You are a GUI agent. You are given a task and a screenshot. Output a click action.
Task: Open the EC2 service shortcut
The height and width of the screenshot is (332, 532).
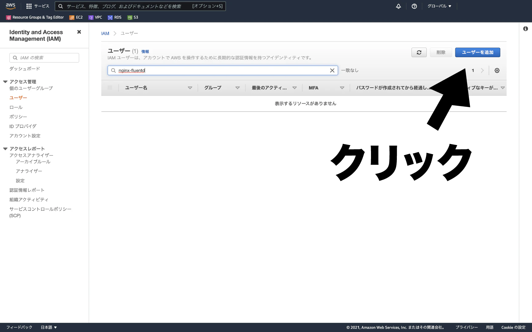76,18
